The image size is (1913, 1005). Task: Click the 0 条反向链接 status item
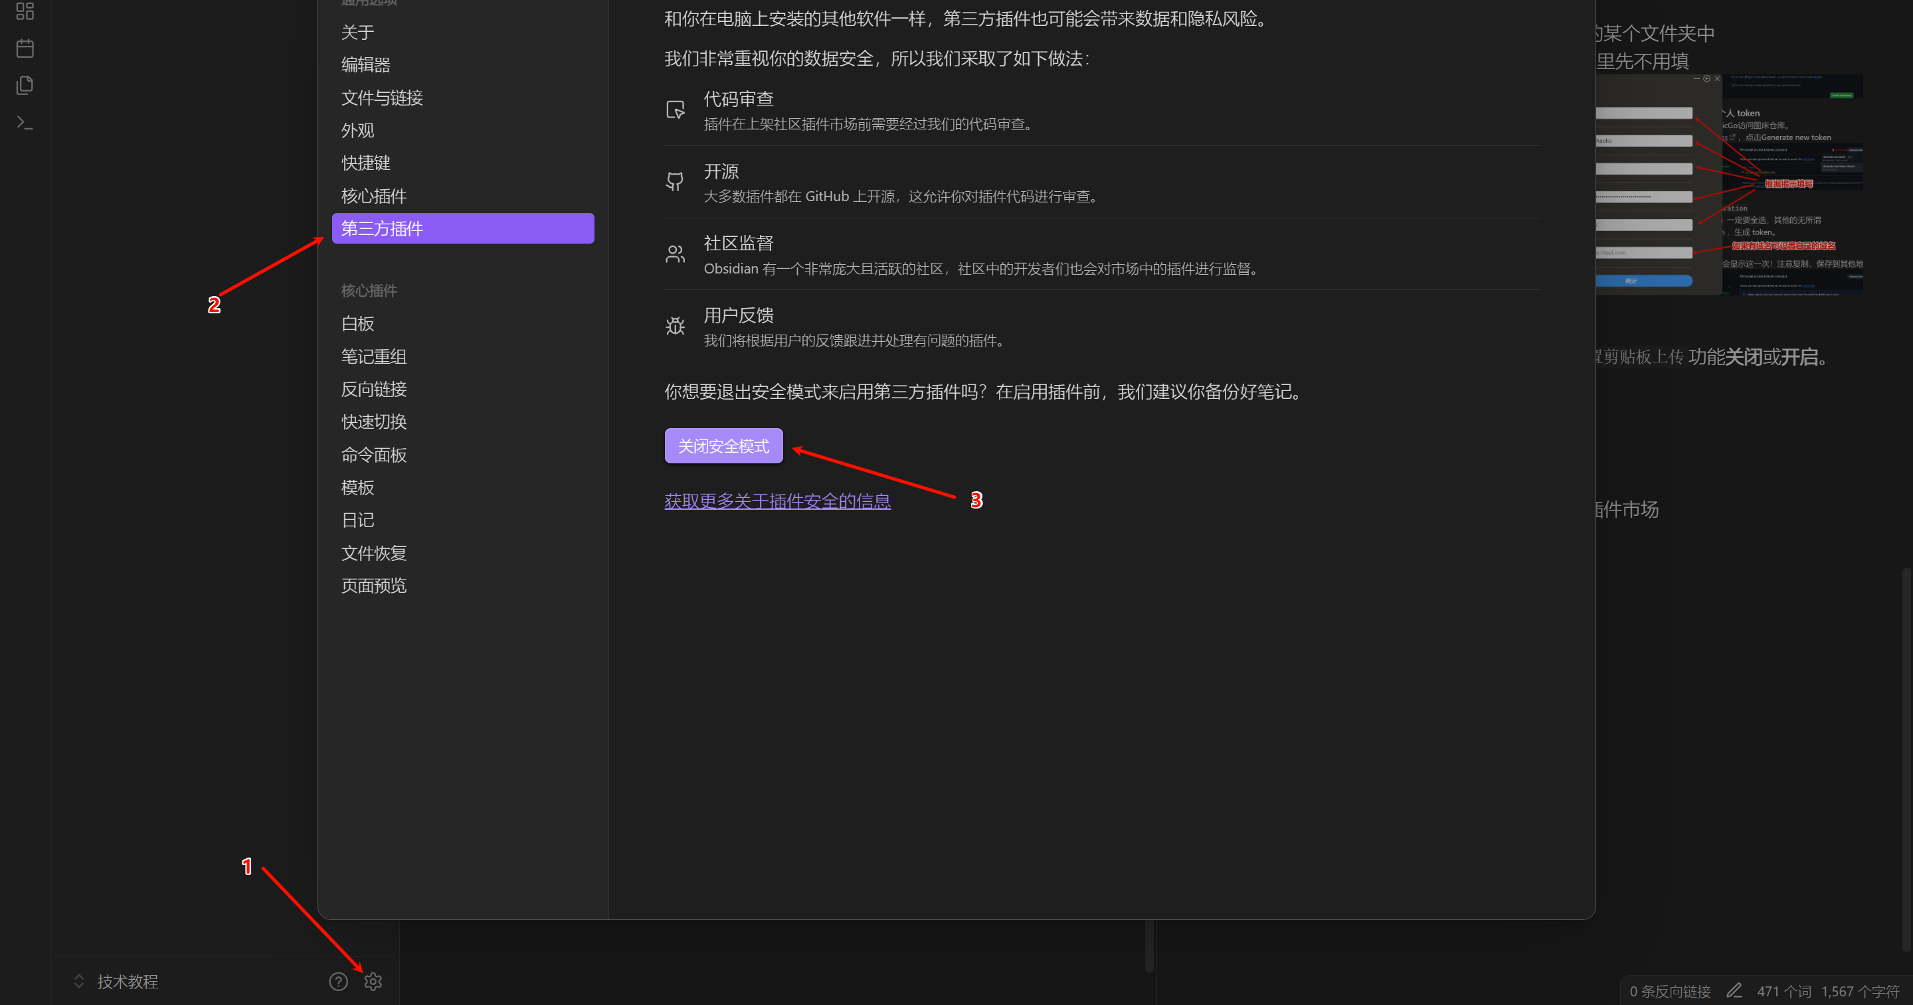click(1670, 991)
